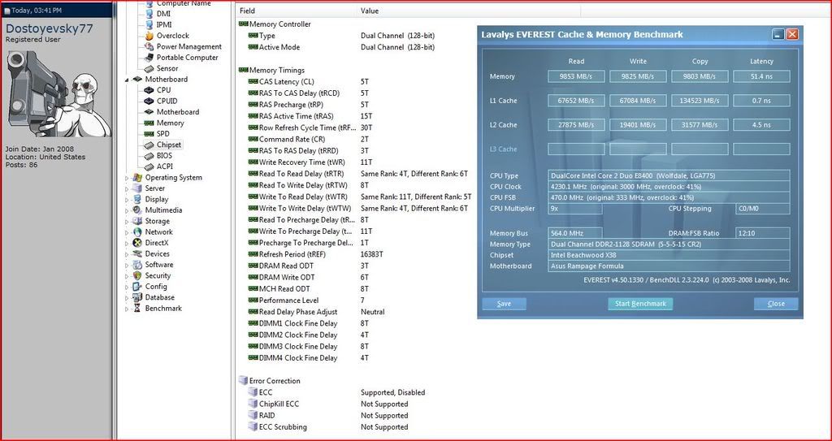832x441 pixels.
Task: Click the Portable Computer laptop icon
Action: coord(149,58)
